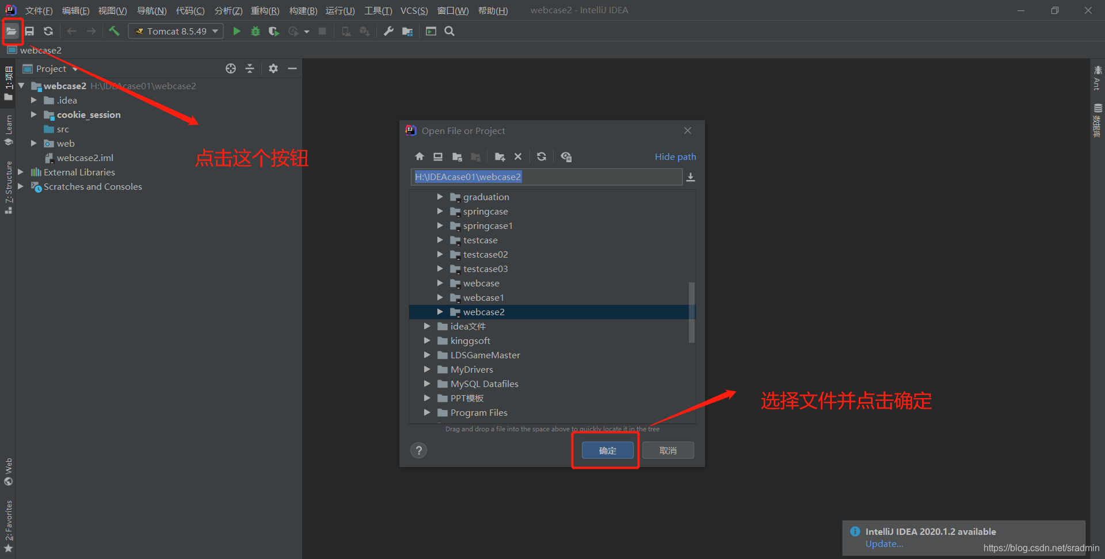
Task: Expand the Program Files folder in the dialog
Action: coord(427,412)
